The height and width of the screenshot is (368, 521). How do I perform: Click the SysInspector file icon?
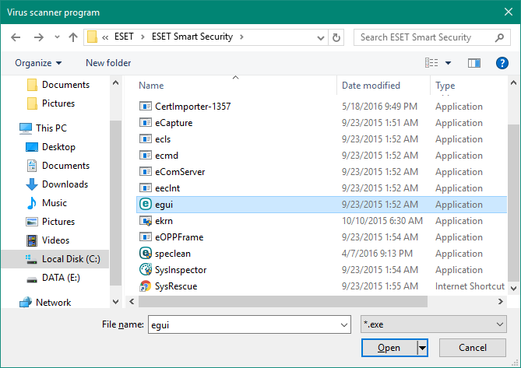(x=146, y=270)
